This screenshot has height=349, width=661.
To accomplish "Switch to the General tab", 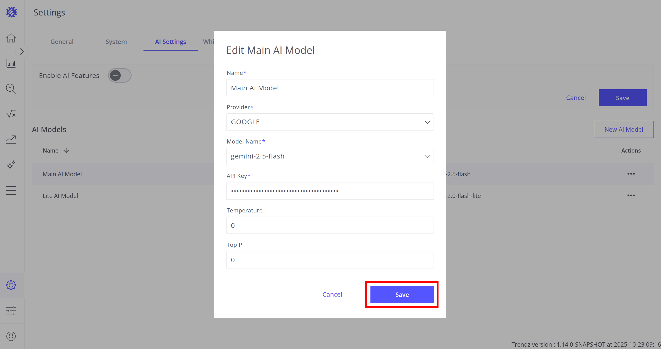I will coord(62,42).
